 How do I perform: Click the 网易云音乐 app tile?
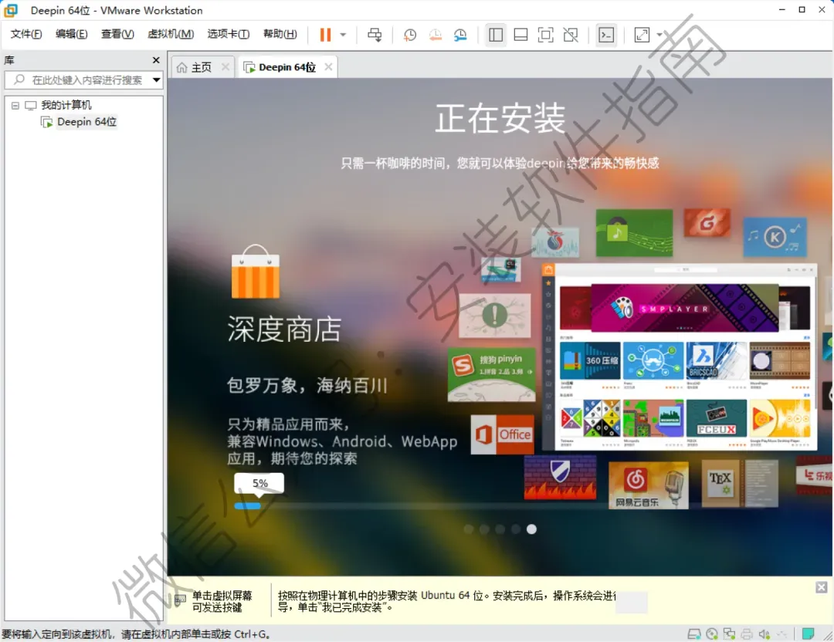pyautogui.click(x=649, y=485)
